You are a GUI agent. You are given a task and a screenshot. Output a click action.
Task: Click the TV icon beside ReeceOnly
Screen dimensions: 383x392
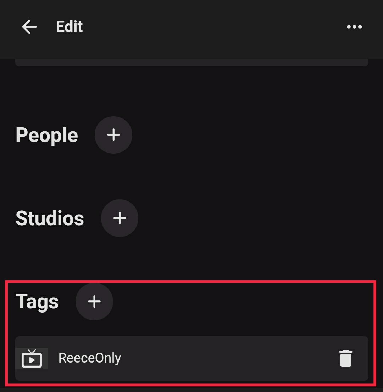point(32,358)
